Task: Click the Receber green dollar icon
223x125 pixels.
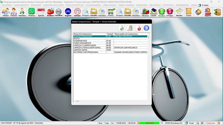Action: tap(162, 12)
